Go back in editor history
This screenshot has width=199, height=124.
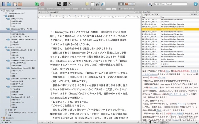click(x=40, y=12)
